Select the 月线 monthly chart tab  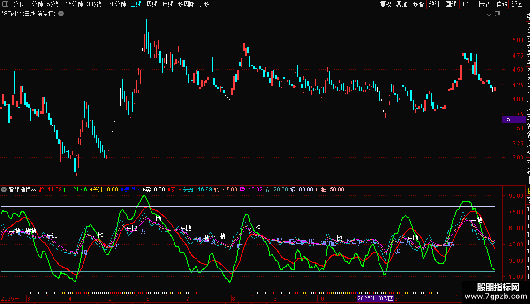(x=167, y=4)
